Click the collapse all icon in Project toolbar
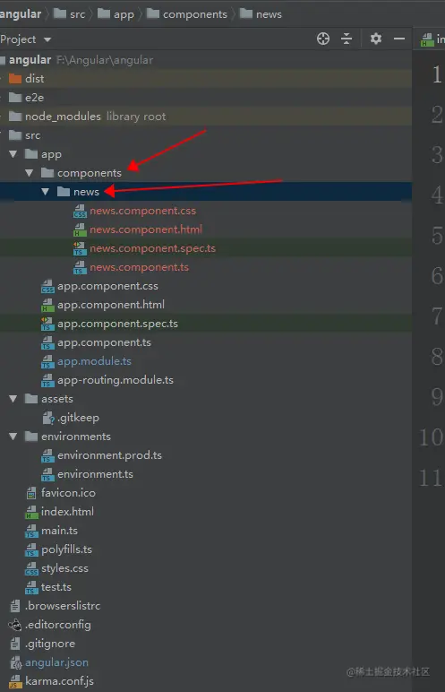Screen dimensions: 445x692 coord(347,39)
